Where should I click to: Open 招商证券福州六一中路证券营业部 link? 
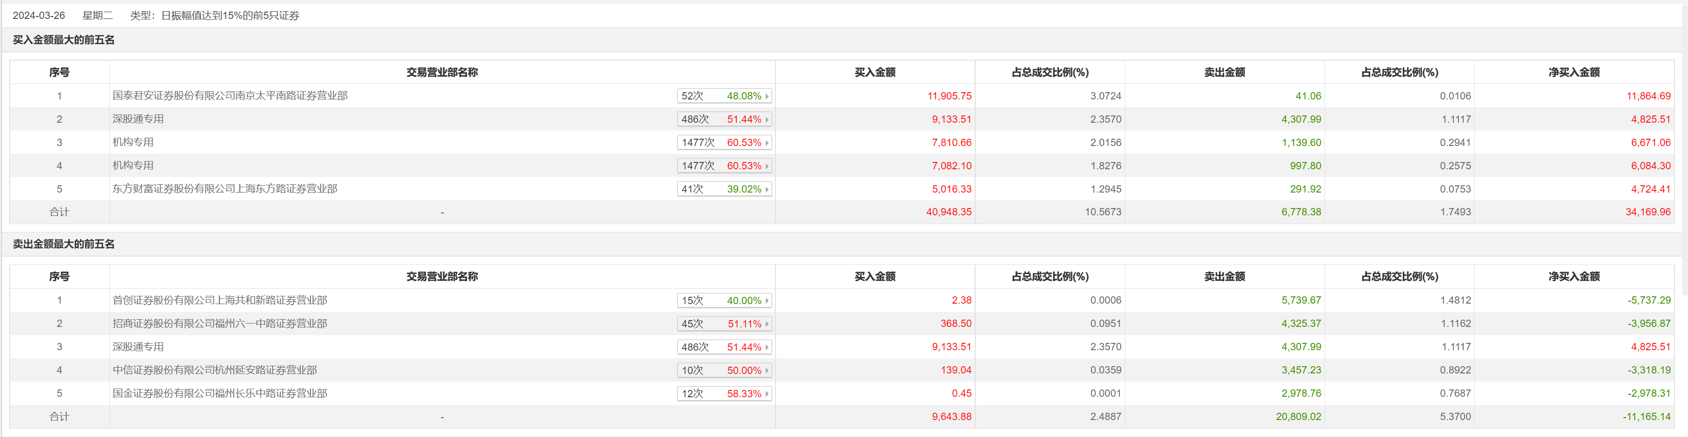tap(220, 323)
